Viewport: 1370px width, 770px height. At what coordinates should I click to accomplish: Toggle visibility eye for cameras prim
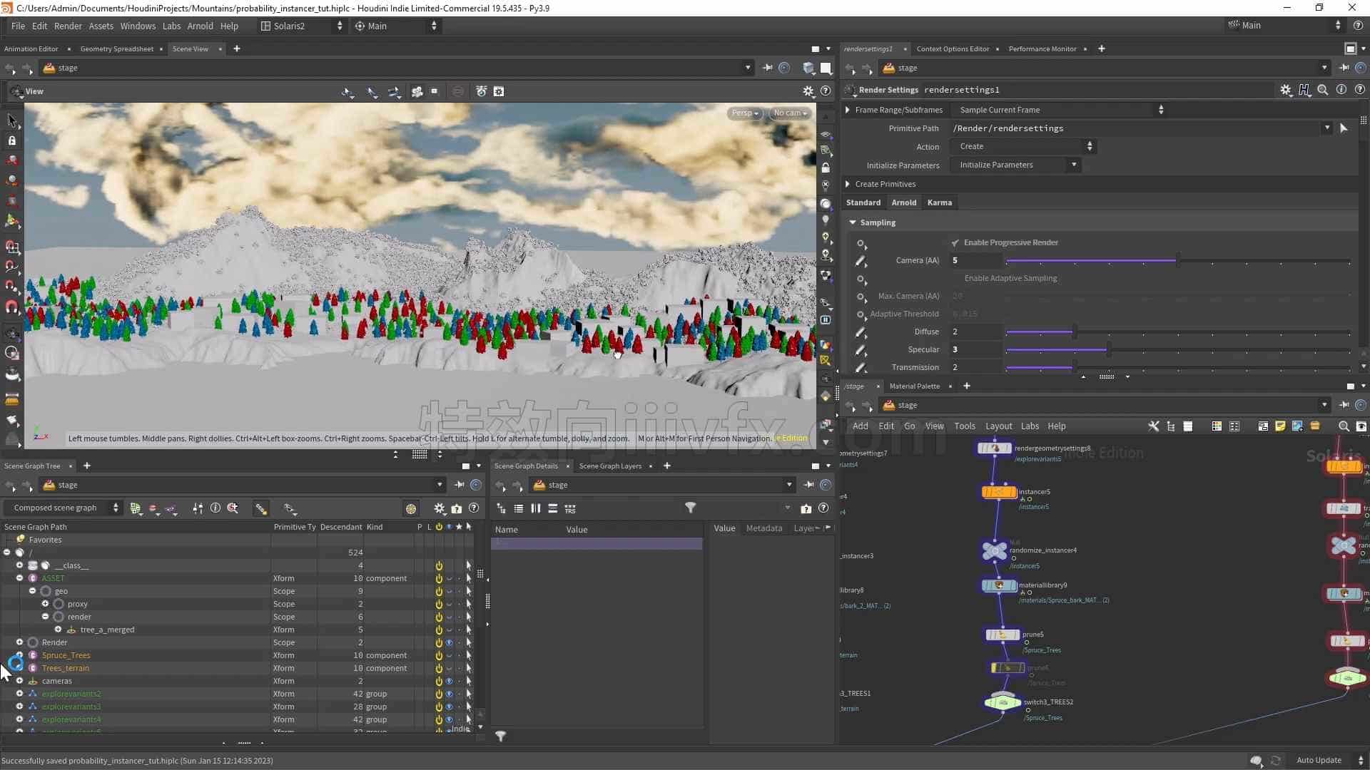coord(449,682)
